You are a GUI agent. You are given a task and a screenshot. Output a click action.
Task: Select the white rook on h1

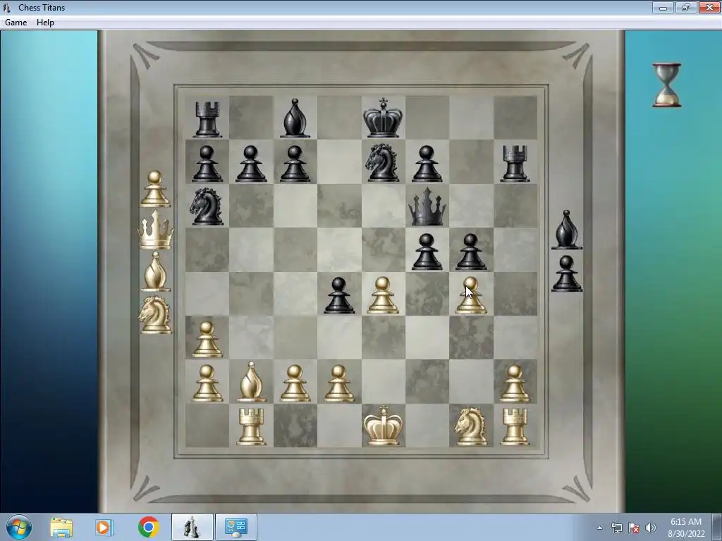(515, 427)
